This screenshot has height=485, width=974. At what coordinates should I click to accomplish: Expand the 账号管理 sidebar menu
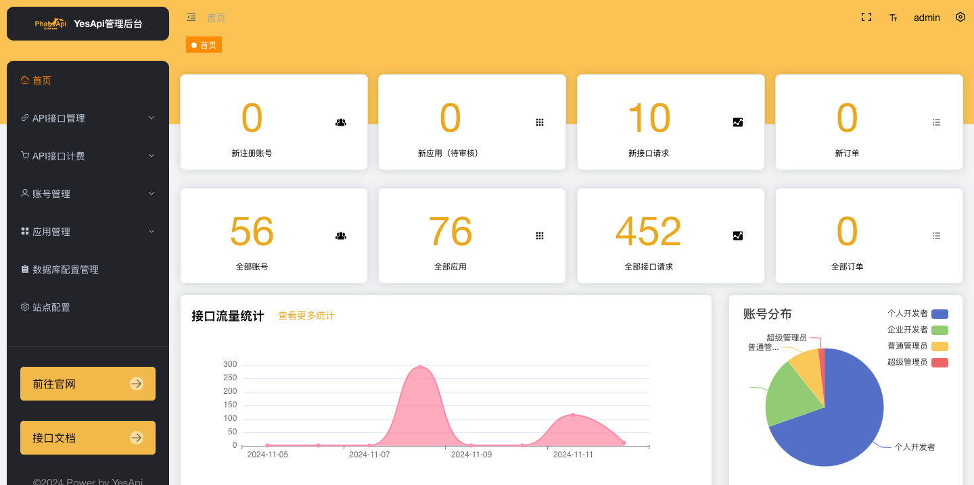88,193
